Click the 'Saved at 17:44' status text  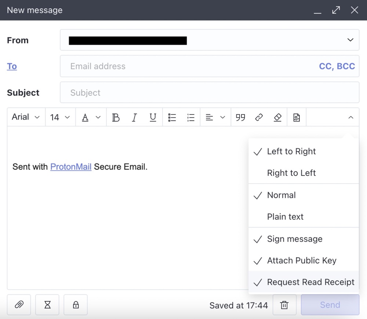[239, 305]
